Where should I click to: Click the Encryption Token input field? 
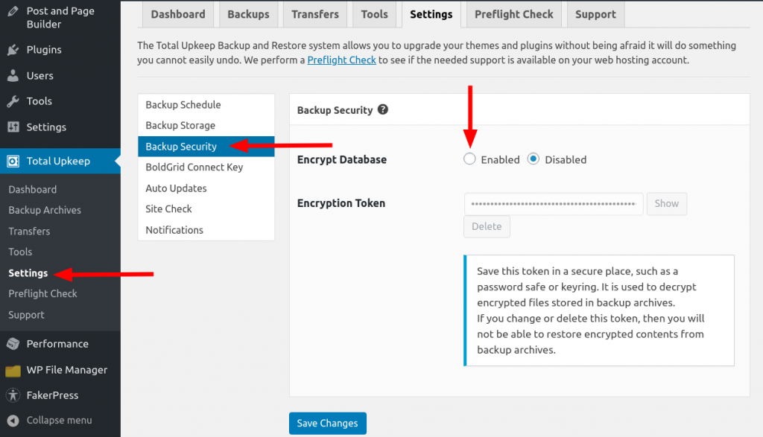coord(553,203)
